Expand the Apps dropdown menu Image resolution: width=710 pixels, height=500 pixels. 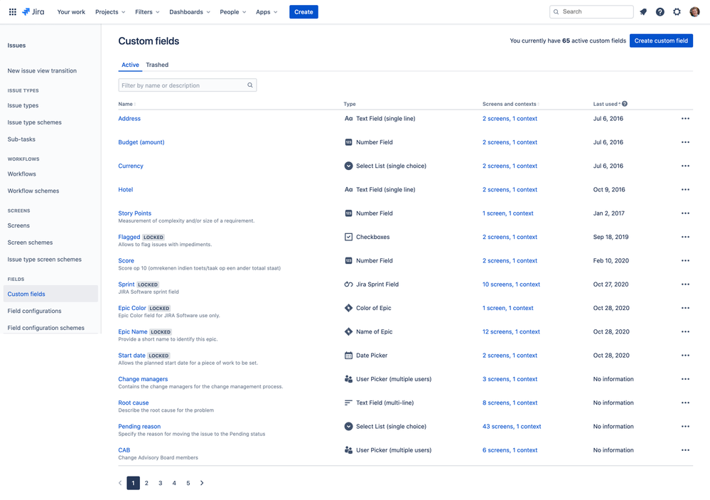267,12
